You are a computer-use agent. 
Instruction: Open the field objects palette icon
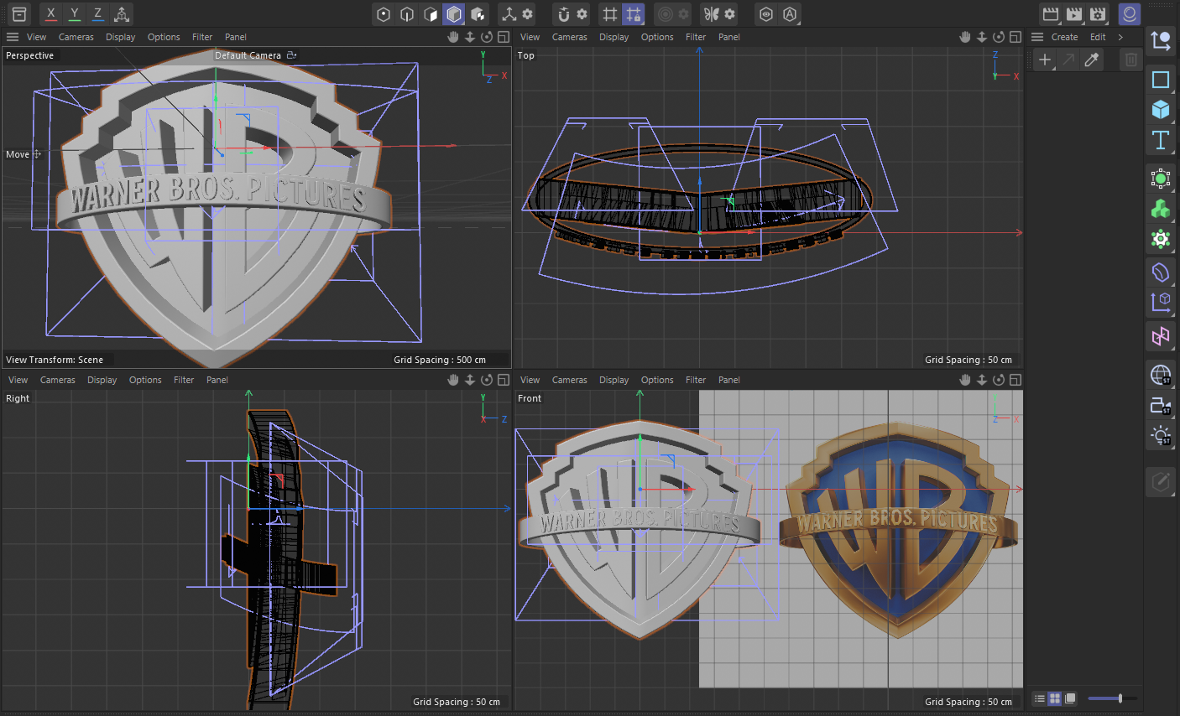pos(1161,302)
